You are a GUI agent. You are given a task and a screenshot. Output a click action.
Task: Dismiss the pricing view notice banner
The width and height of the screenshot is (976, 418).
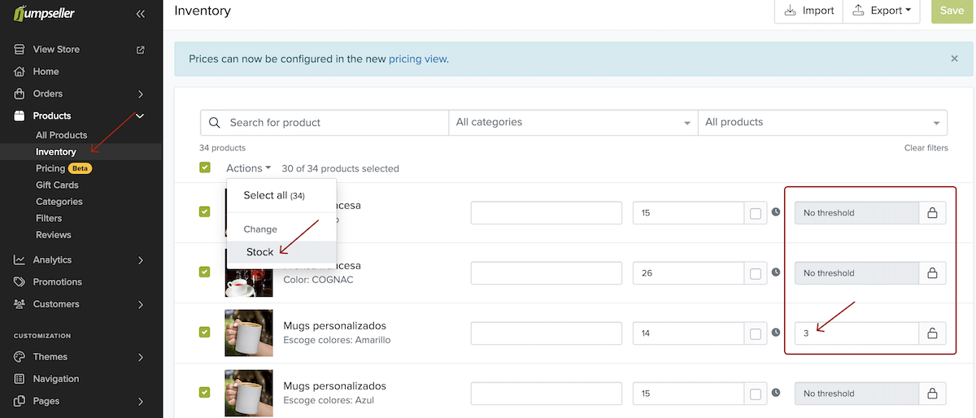tap(954, 59)
